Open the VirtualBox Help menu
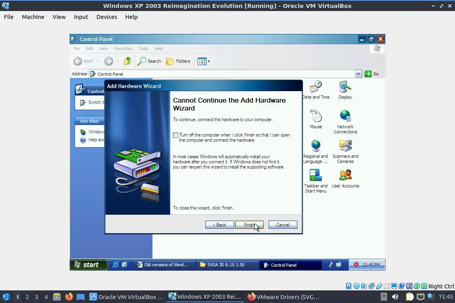 click(x=132, y=17)
